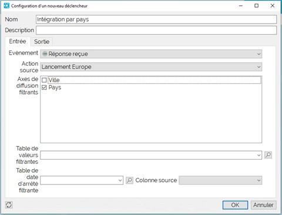Confirm with the OK button
282x215 pixels.
point(235,205)
